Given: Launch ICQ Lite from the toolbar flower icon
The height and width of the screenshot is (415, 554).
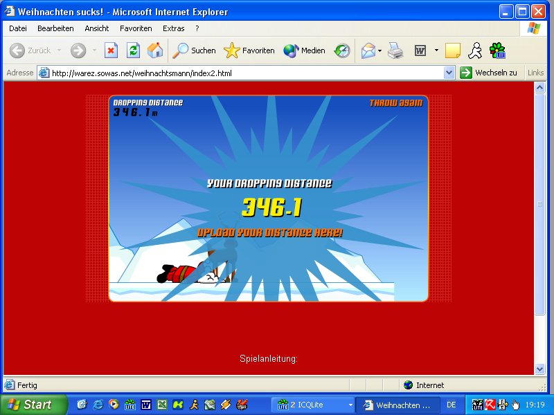Looking at the screenshot, I should 497,50.
